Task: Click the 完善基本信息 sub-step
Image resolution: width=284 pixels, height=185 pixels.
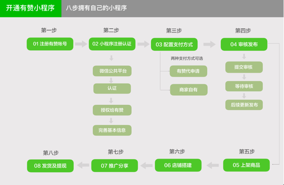Action: pyautogui.click(x=112, y=130)
